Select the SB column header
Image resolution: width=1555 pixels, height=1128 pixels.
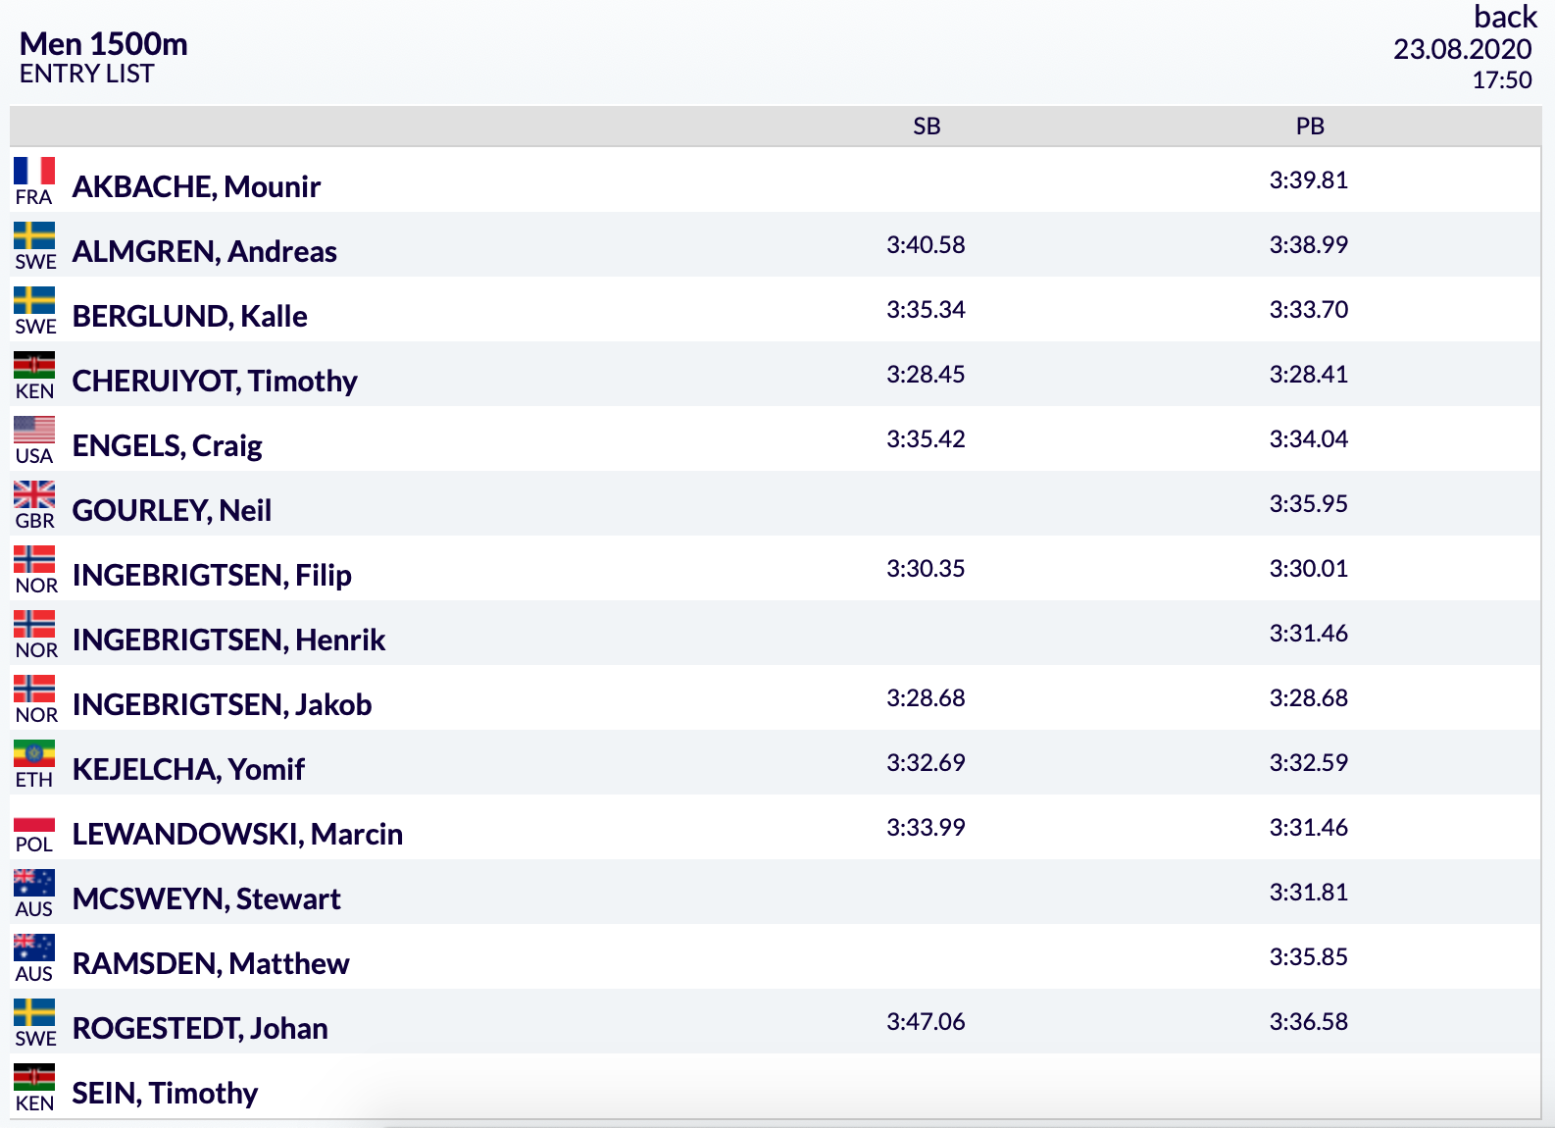[x=927, y=127]
